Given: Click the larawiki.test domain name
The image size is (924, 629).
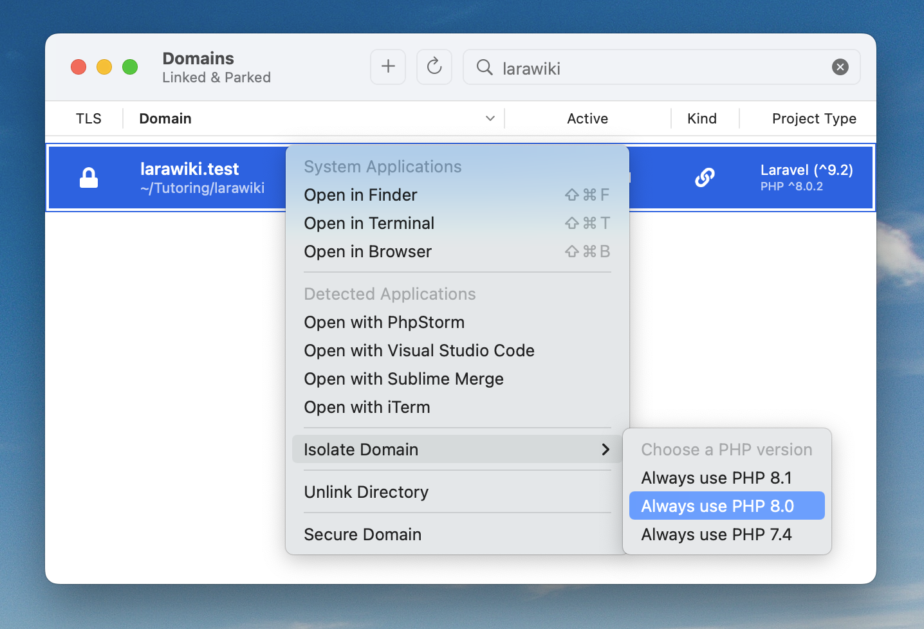Looking at the screenshot, I should pos(190,169).
